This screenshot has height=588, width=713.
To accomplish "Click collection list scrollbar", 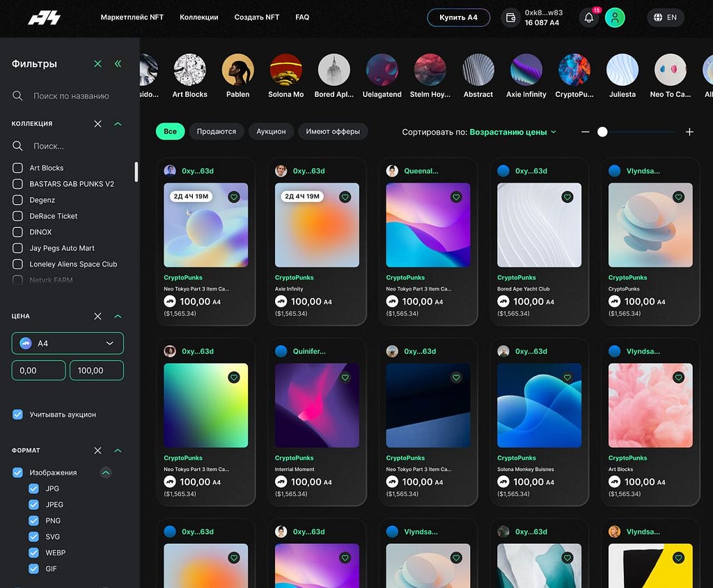I will click(136, 172).
